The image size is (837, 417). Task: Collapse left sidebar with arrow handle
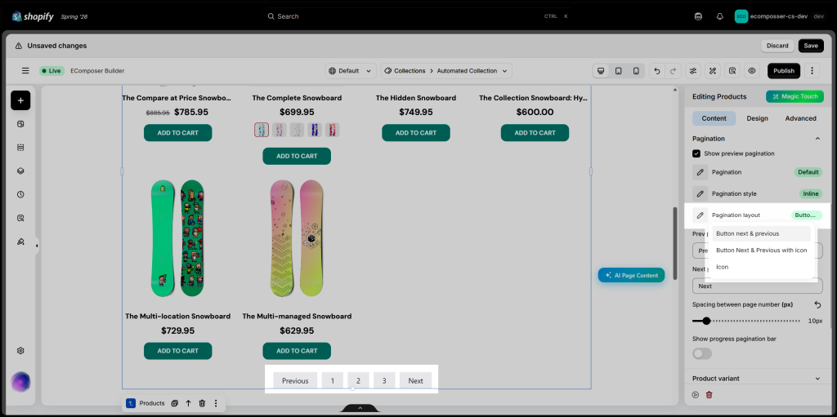point(37,246)
